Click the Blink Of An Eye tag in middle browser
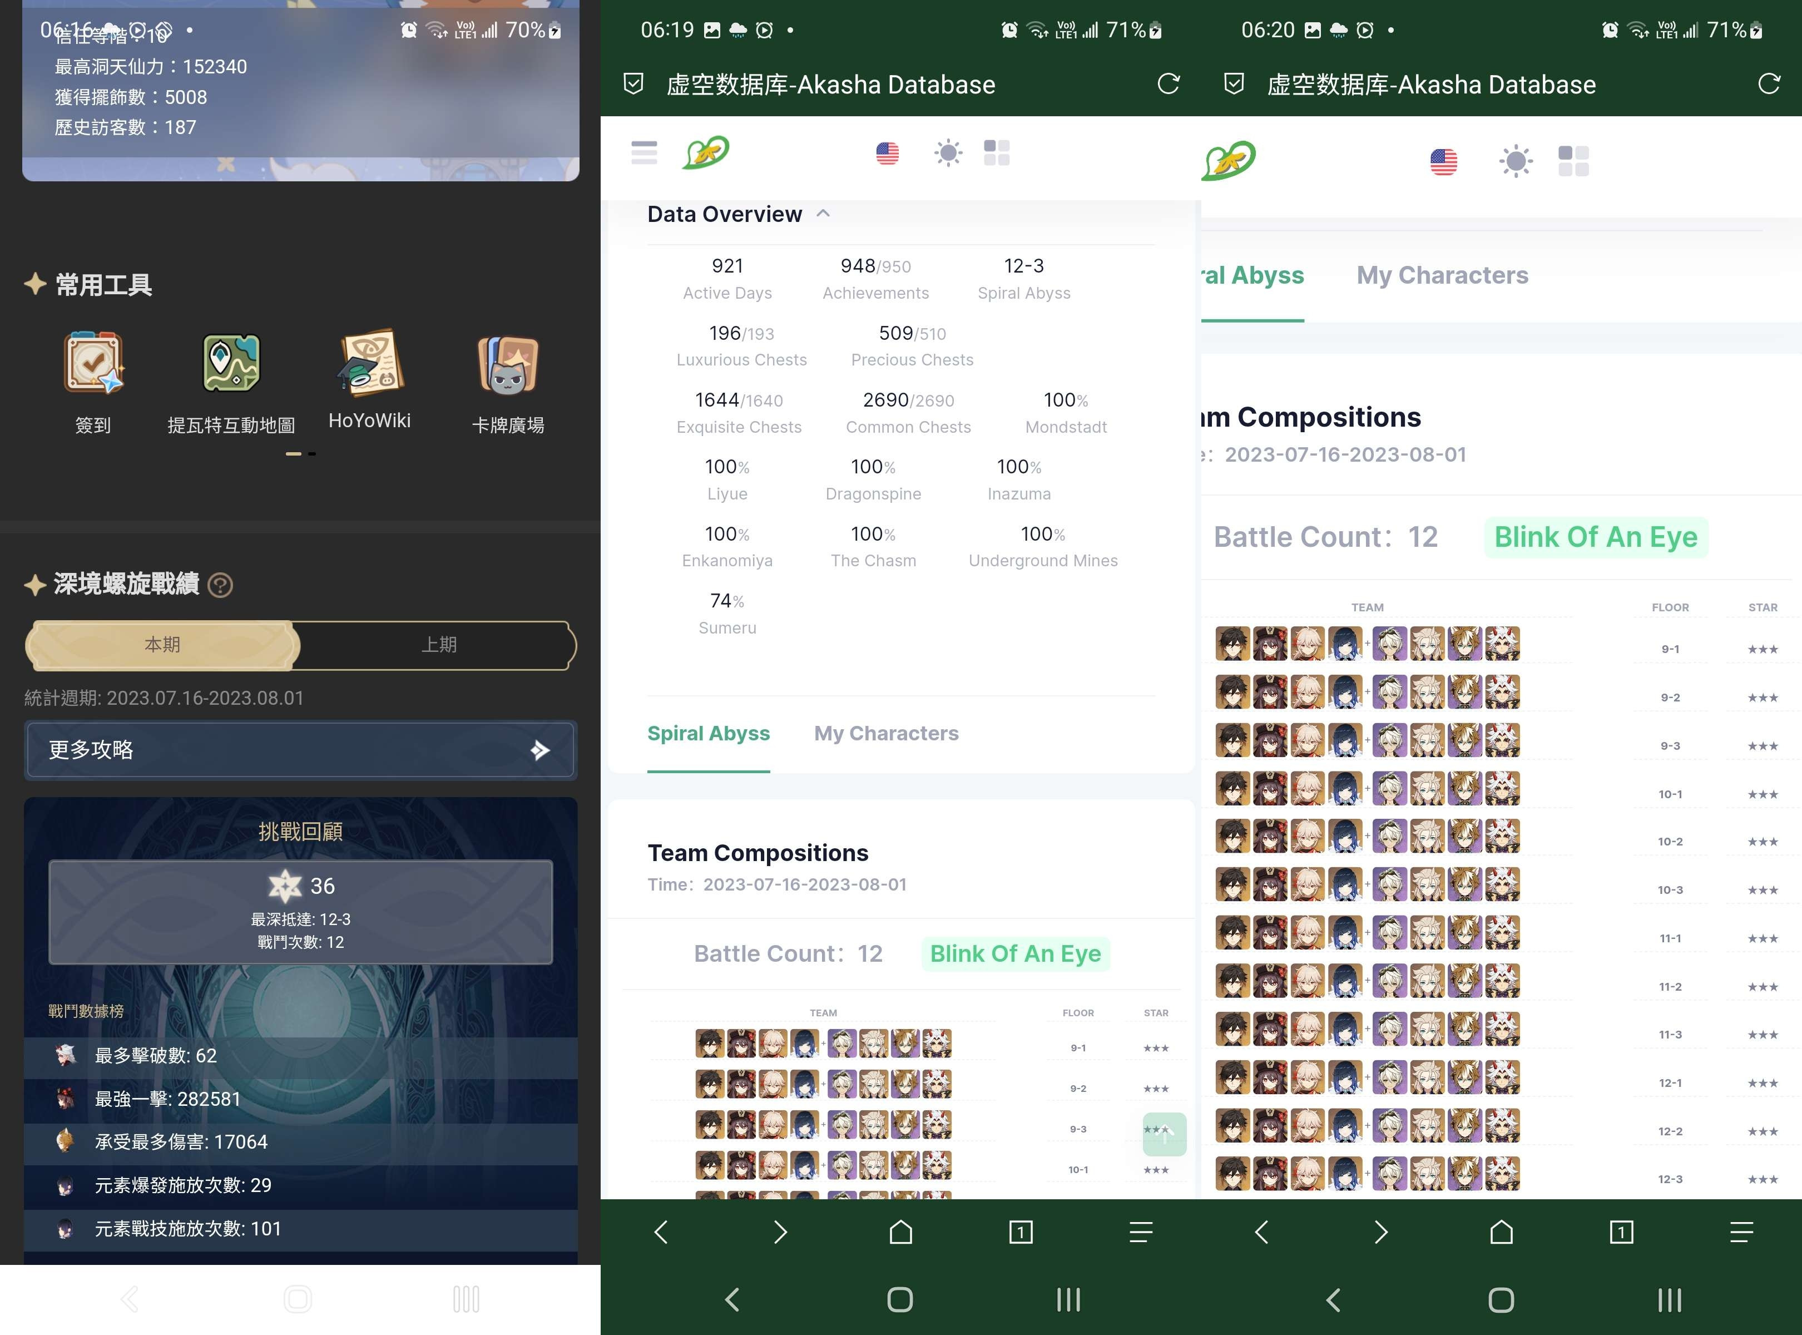This screenshot has height=1335, width=1802. point(1016,953)
